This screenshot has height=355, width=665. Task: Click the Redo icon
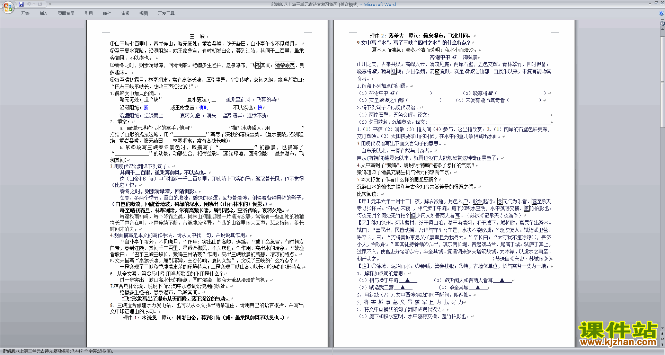40,4
